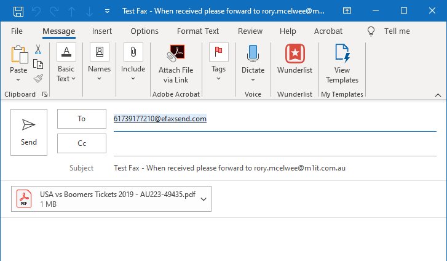
Task: Open the Options ribbon tab
Action: coord(144,31)
